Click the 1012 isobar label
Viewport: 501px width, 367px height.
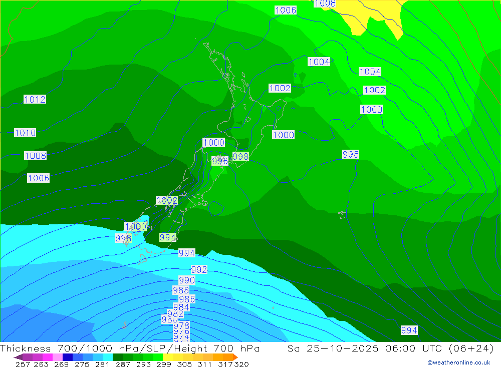(x=35, y=99)
